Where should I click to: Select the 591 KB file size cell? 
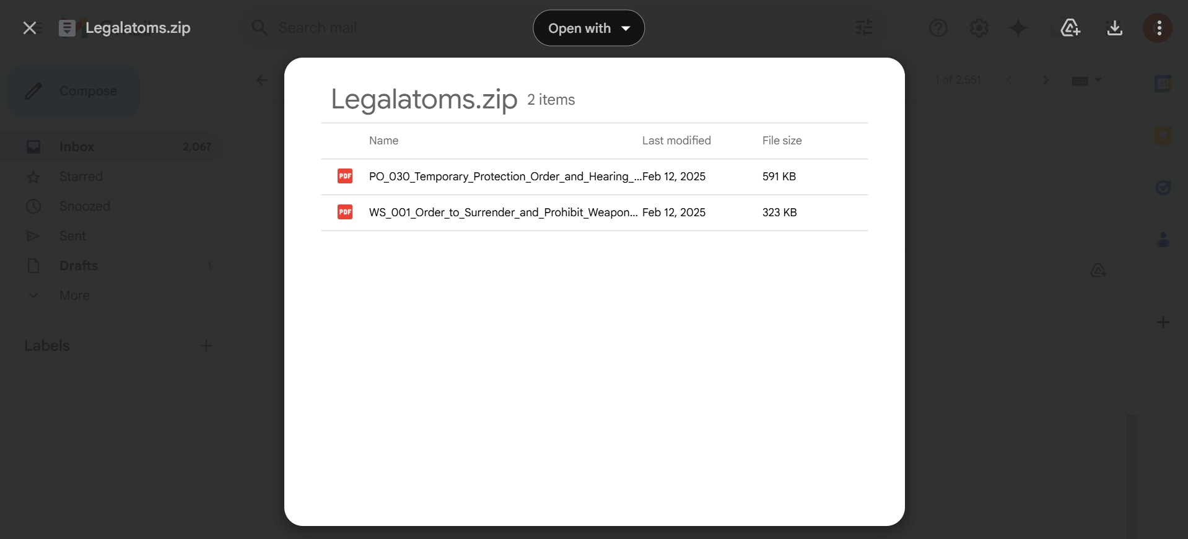[x=779, y=177]
